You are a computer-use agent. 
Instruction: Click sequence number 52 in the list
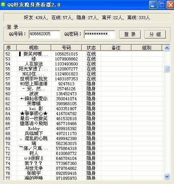(x=8, y=54)
